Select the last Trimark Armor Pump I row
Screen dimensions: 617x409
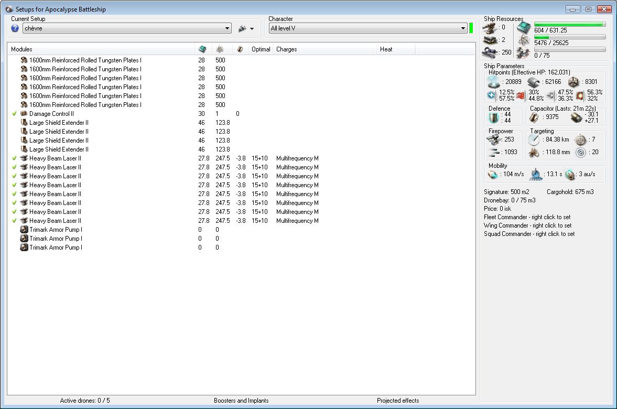click(x=241, y=247)
